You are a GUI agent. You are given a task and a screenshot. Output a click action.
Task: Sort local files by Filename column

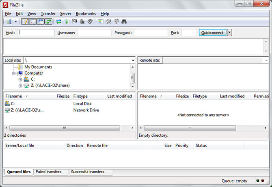point(24,96)
